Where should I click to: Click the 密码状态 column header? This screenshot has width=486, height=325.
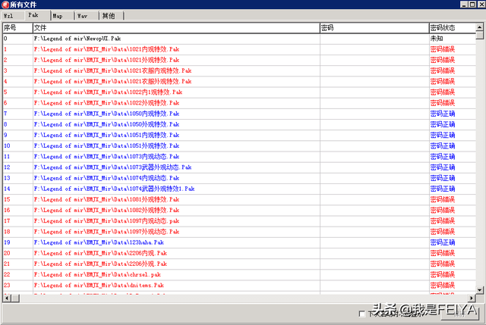pyautogui.click(x=453, y=28)
